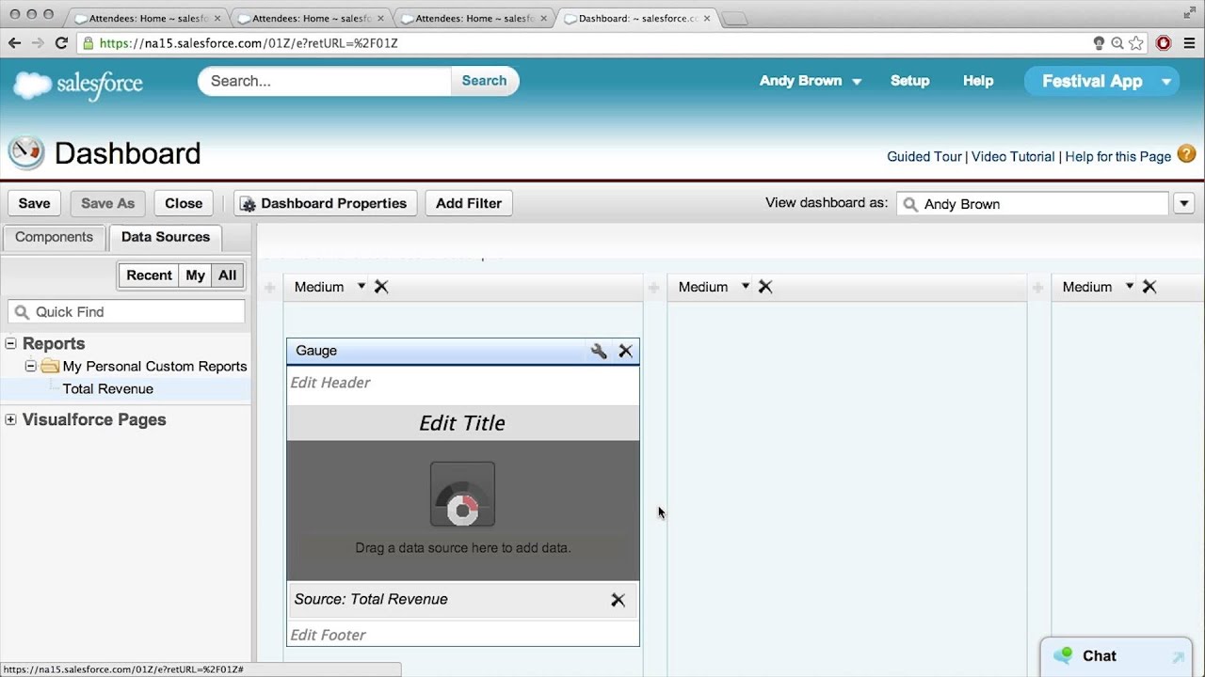Image resolution: width=1205 pixels, height=677 pixels.
Task: Open second Medium column size dropdown
Action: [746, 287]
